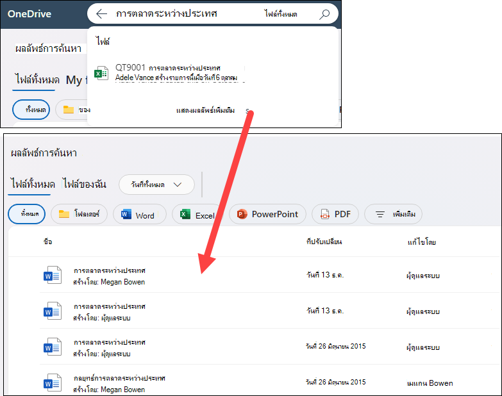The height and width of the screenshot is (396, 502).
Task: Select ไฟล์ทั้งหมด tab in lower results page
Action: (x=32, y=184)
